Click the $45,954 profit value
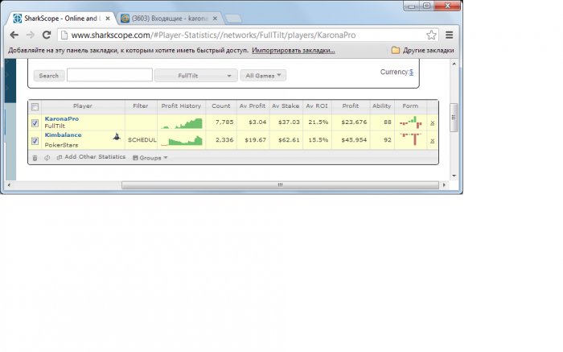Image resolution: width=563 pixels, height=352 pixels. pyautogui.click(x=354, y=140)
